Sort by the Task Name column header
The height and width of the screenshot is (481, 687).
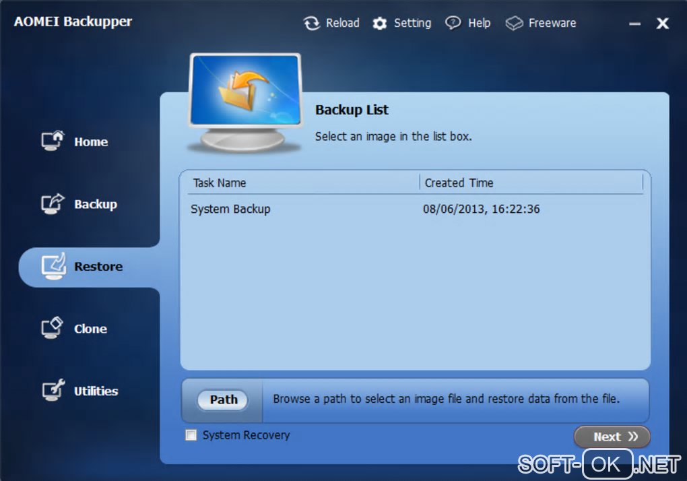point(219,183)
